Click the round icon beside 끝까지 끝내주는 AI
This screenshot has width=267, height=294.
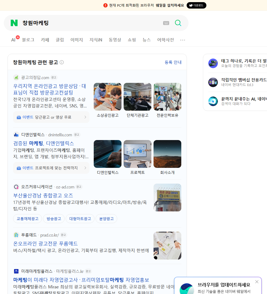coord(213,101)
